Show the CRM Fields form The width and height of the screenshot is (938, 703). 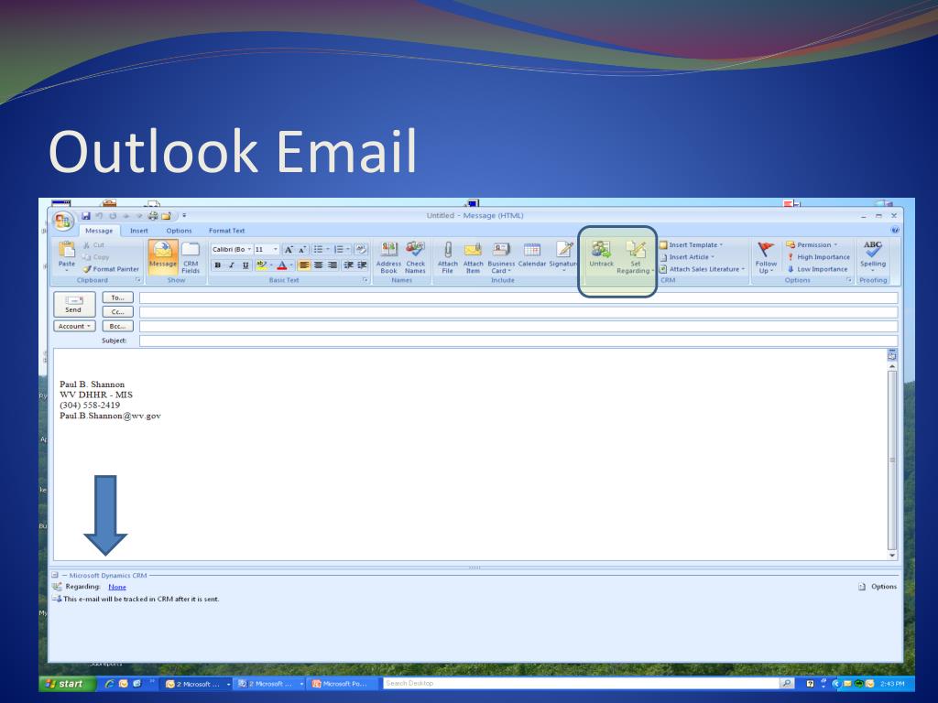pos(191,257)
